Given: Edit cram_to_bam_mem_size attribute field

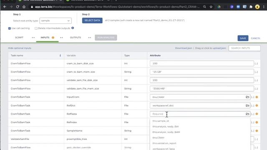Looking at the screenshot, I should (x=202, y=72).
